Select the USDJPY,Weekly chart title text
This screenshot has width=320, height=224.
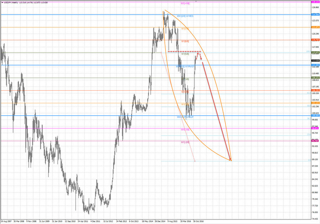11,2
